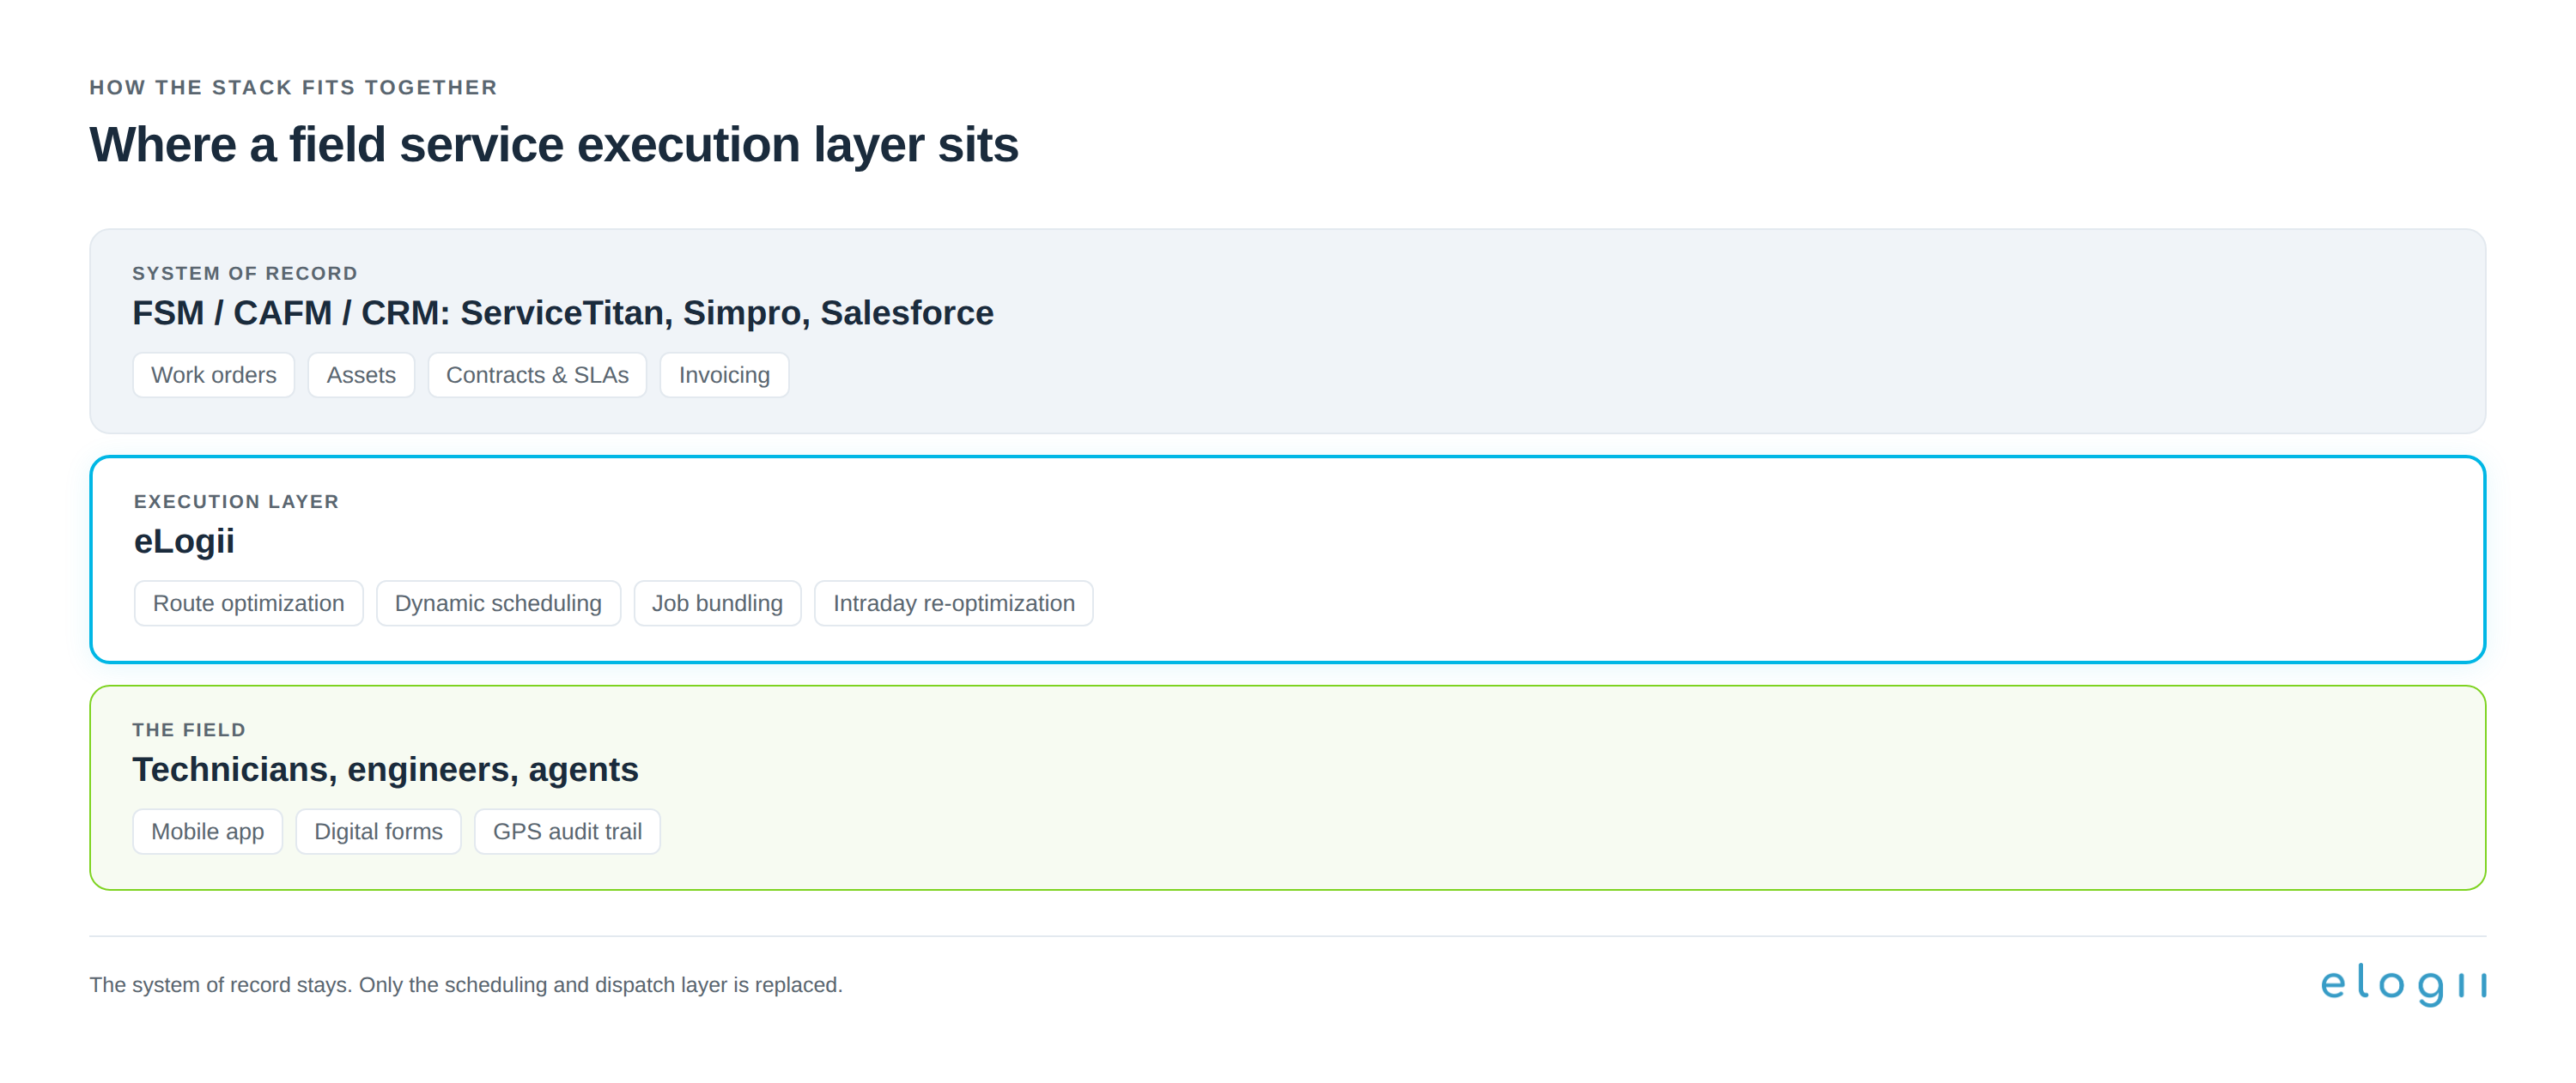2576x1083 pixels.
Task: Click the Route optimization tag
Action: (x=248, y=603)
